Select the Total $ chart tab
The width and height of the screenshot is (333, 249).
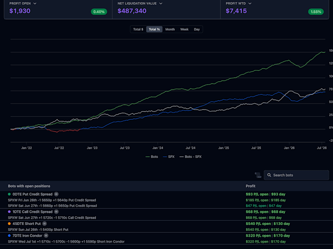(138, 29)
